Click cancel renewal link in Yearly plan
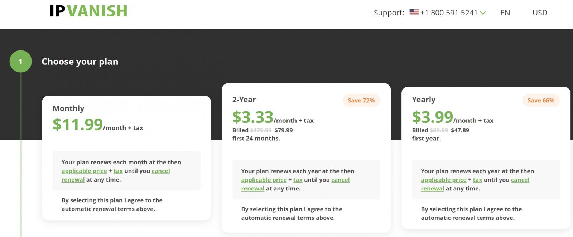Image resolution: width=573 pixels, height=237 pixels. pos(520,180)
